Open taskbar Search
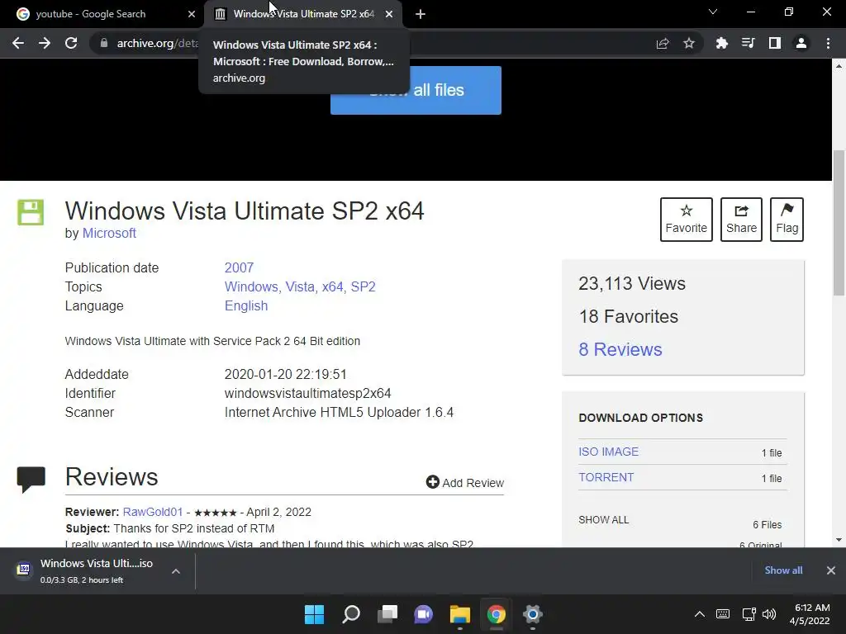846x634 pixels. tap(351, 614)
